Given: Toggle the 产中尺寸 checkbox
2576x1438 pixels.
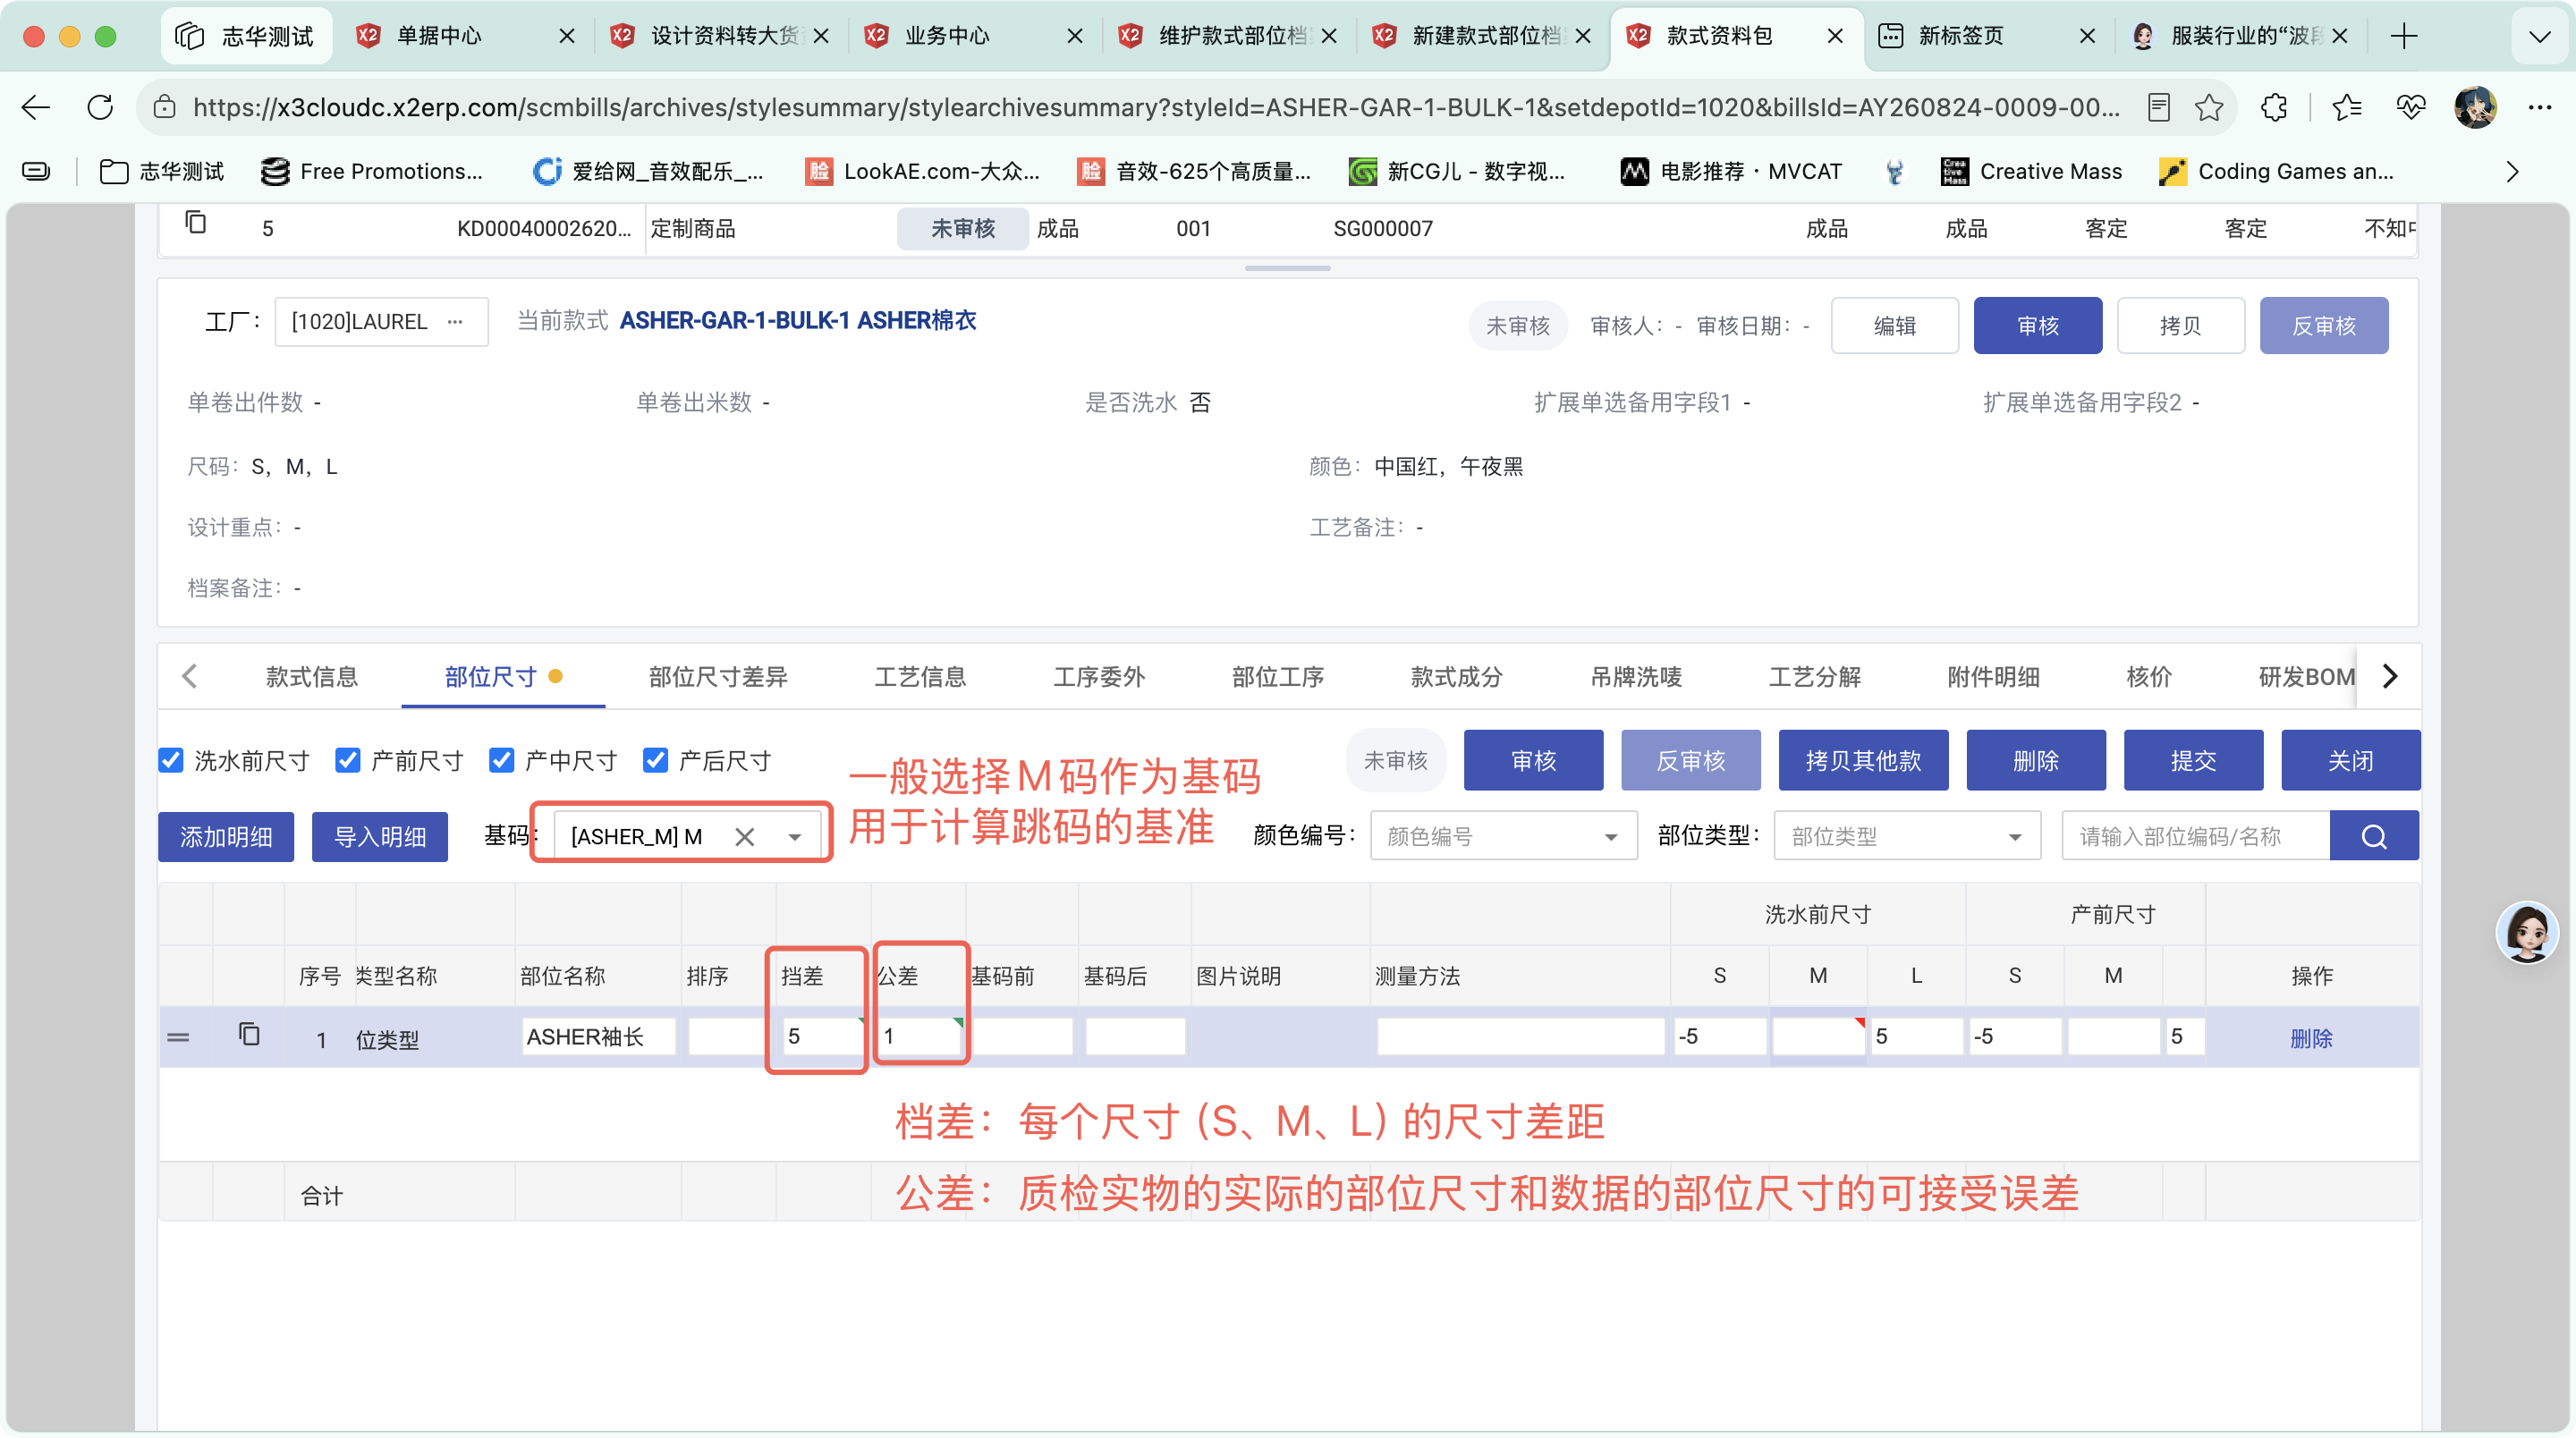Looking at the screenshot, I should 501,760.
